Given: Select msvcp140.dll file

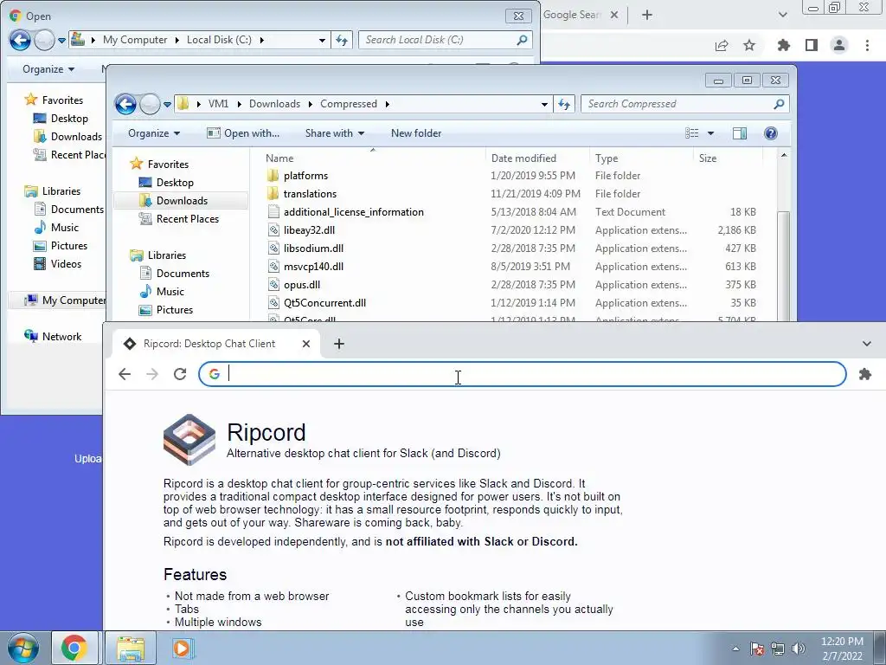Looking at the screenshot, I should click(313, 267).
